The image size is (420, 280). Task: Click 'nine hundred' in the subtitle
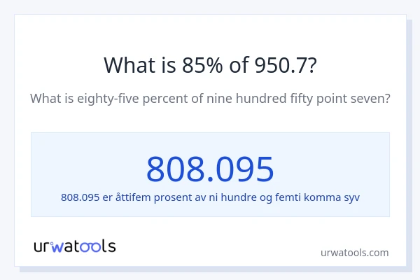pyautogui.click(x=234, y=99)
